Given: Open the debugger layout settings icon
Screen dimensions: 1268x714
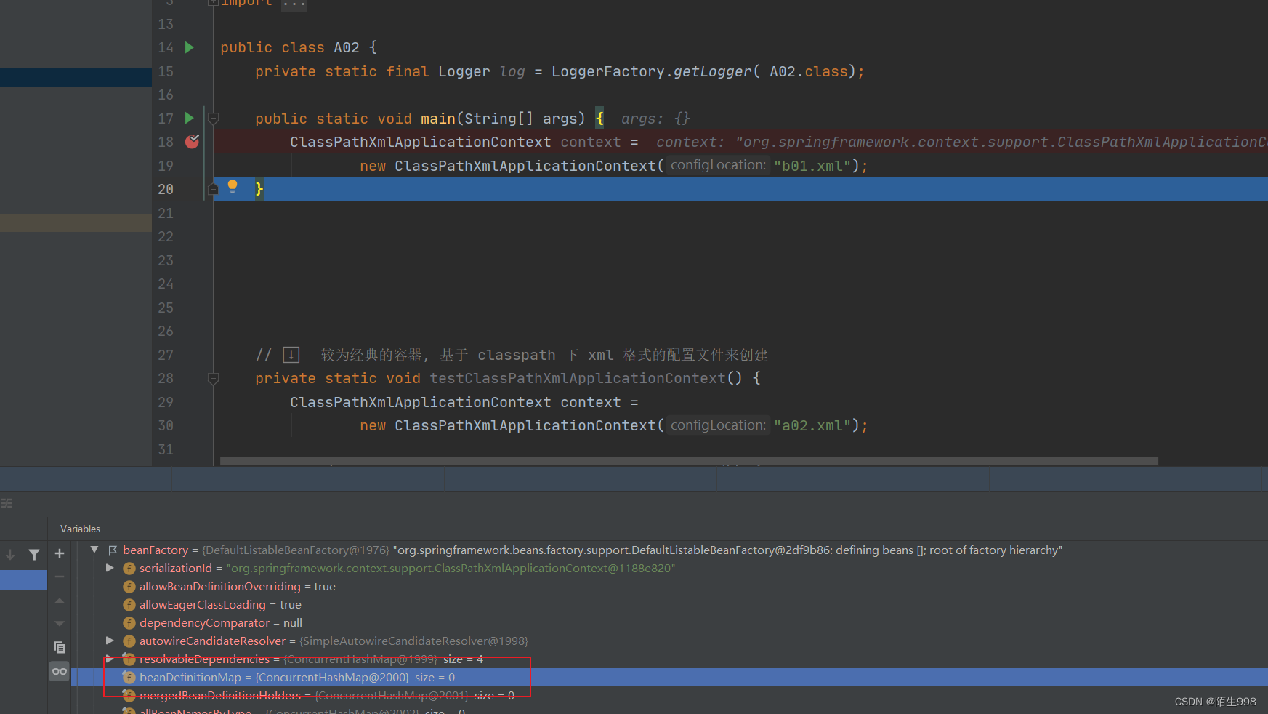Looking at the screenshot, I should point(7,503).
